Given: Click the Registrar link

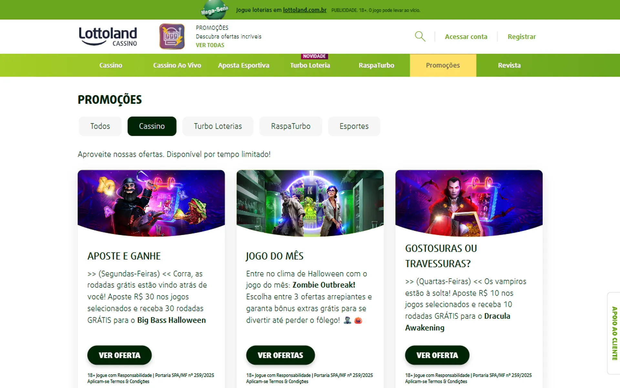Looking at the screenshot, I should (x=522, y=37).
